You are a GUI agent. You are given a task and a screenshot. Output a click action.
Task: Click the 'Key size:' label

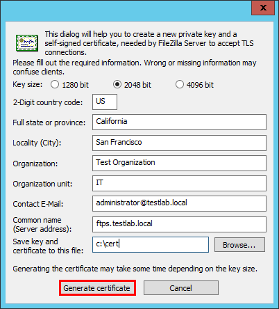[x=28, y=84]
